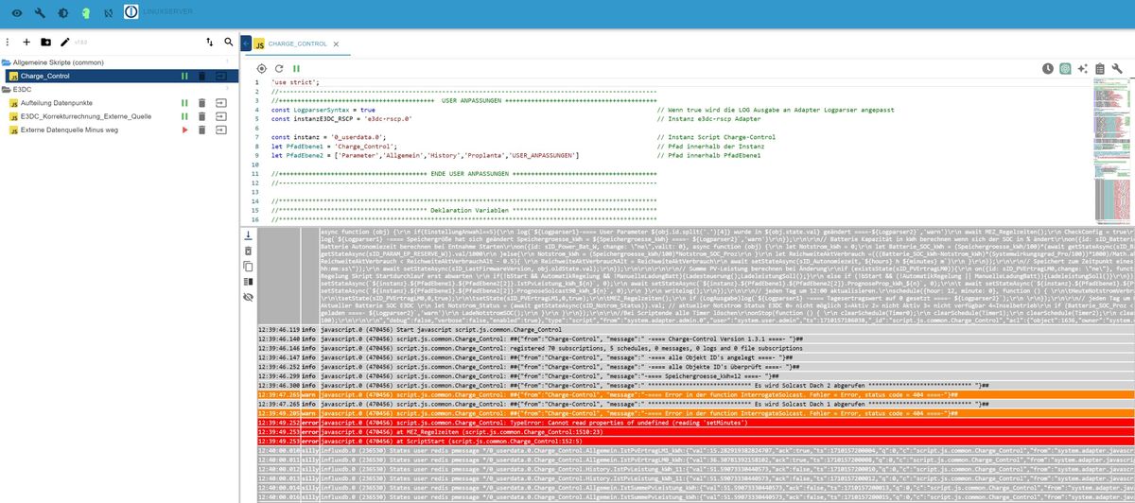Click green head icon in top bar

pyautogui.click(x=85, y=13)
